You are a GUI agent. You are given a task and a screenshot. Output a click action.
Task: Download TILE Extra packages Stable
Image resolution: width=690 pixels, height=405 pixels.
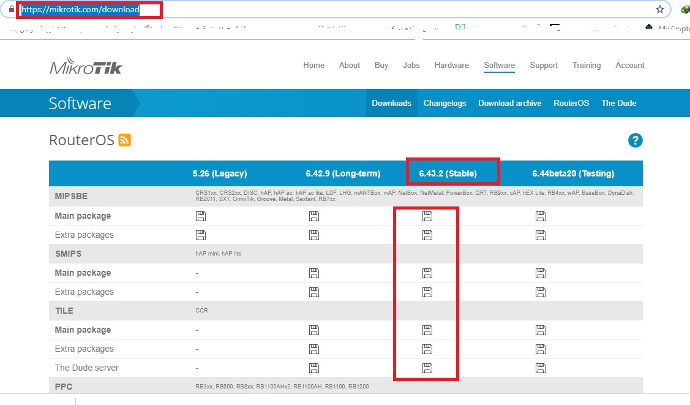tap(427, 349)
